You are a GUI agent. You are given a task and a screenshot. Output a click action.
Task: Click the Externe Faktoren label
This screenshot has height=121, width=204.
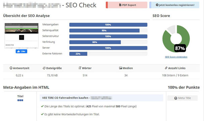[52, 53]
